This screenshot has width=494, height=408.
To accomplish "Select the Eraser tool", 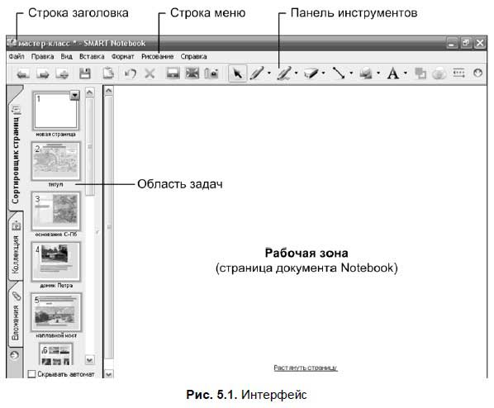I will tap(311, 74).
